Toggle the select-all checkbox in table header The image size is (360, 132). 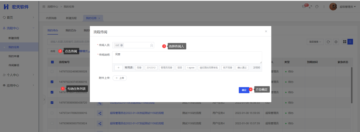[52, 62]
